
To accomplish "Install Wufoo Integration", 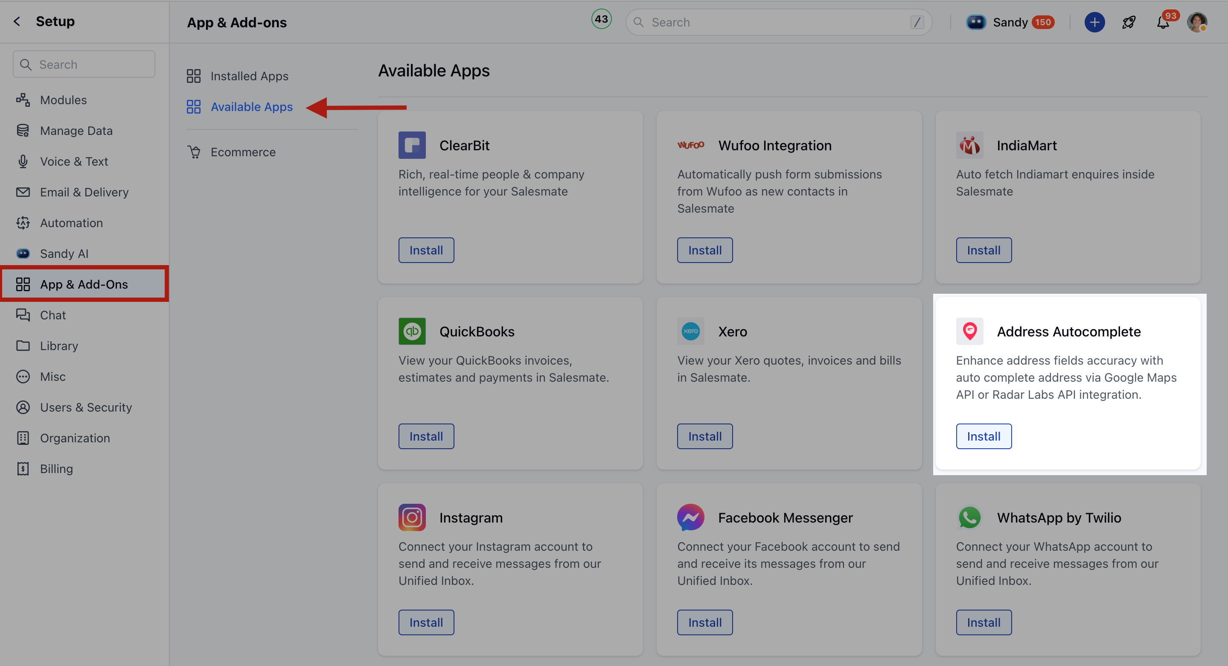I will coord(705,250).
